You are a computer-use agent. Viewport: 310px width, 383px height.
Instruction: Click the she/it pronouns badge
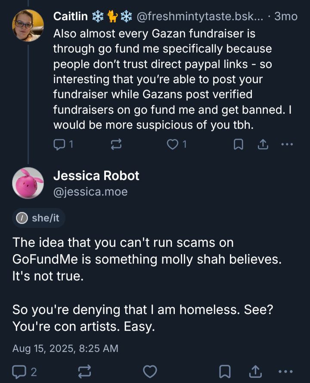click(39, 218)
